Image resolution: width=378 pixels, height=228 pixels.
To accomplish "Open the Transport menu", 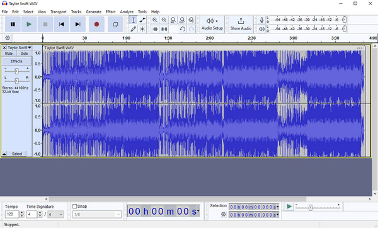I will click(59, 11).
